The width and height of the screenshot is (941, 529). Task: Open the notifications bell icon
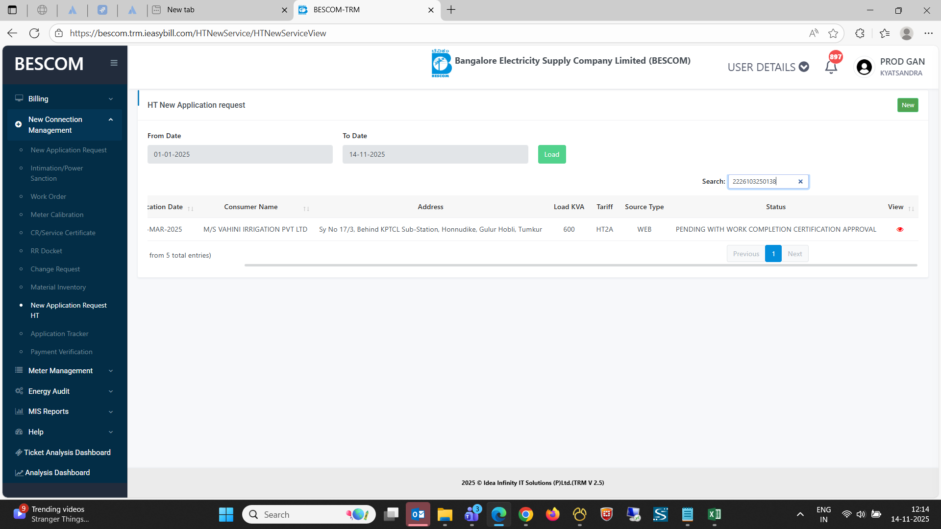[831, 67]
